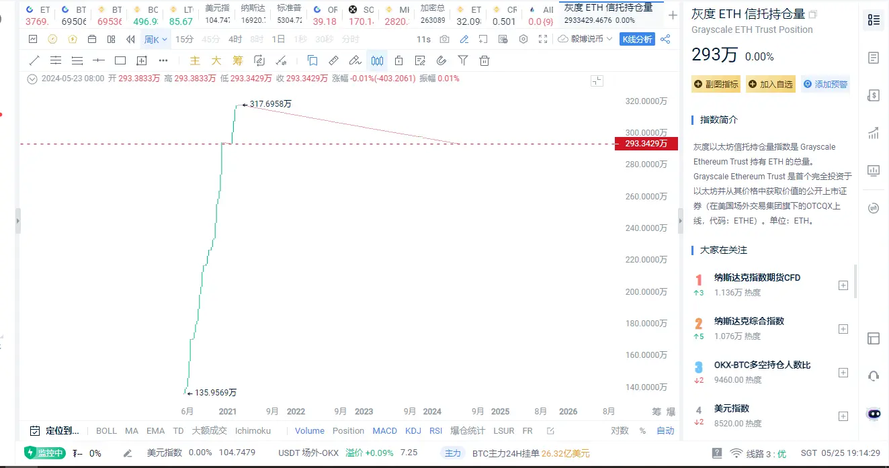Click the filter funnel icon
Viewport: 889px width, 468px height.
pyautogui.click(x=463, y=60)
